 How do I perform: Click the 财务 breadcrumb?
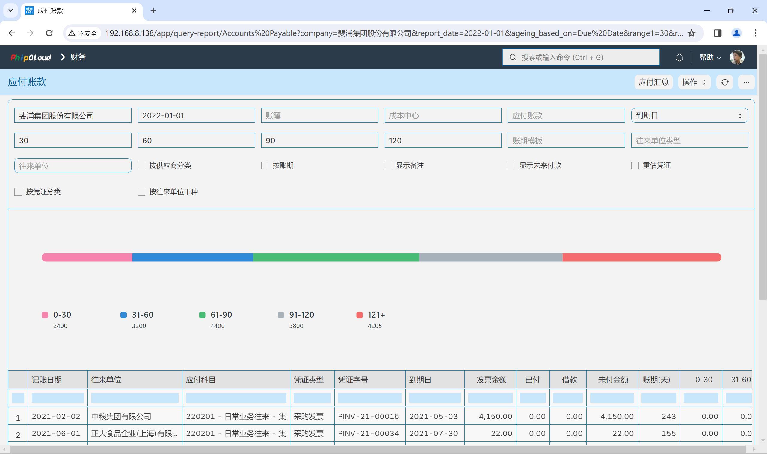[x=78, y=57]
